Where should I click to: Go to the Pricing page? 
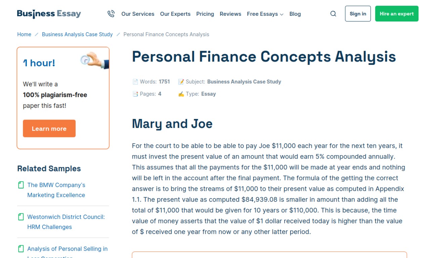pyautogui.click(x=205, y=14)
